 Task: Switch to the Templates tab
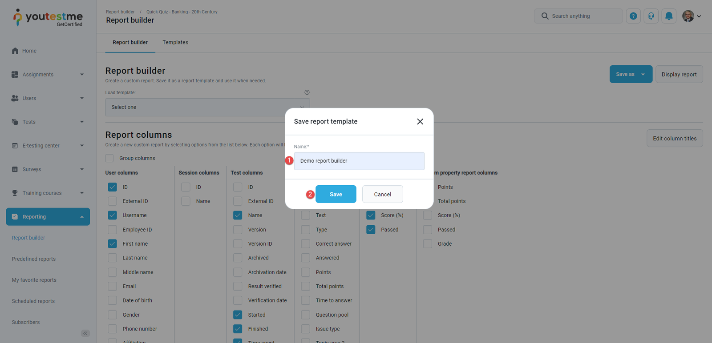click(175, 43)
